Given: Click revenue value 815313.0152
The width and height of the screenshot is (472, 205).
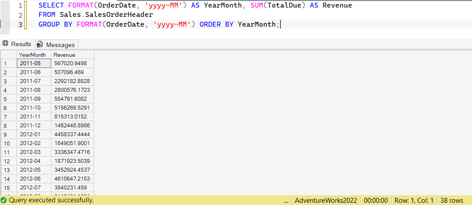Looking at the screenshot, I should 72,116.
